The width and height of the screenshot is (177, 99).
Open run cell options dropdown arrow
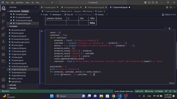(44, 31)
